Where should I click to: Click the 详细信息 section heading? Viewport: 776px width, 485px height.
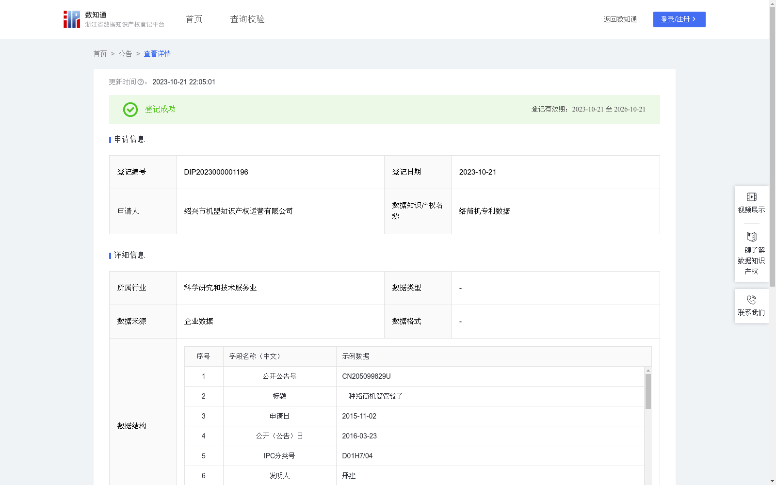pyautogui.click(x=129, y=256)
